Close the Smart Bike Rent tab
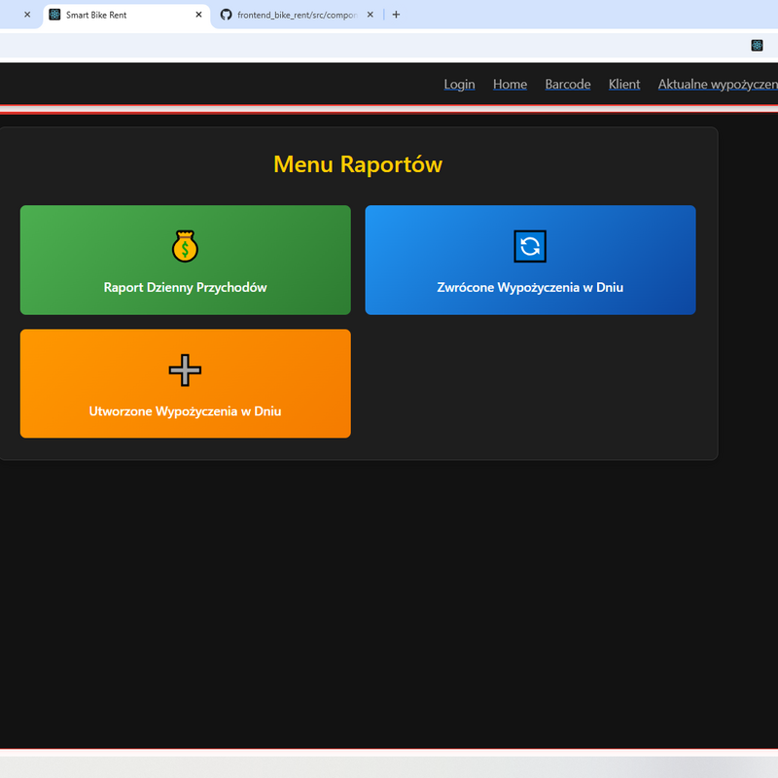The height and width of the screenshot is (778, 778). click(199, 15)
